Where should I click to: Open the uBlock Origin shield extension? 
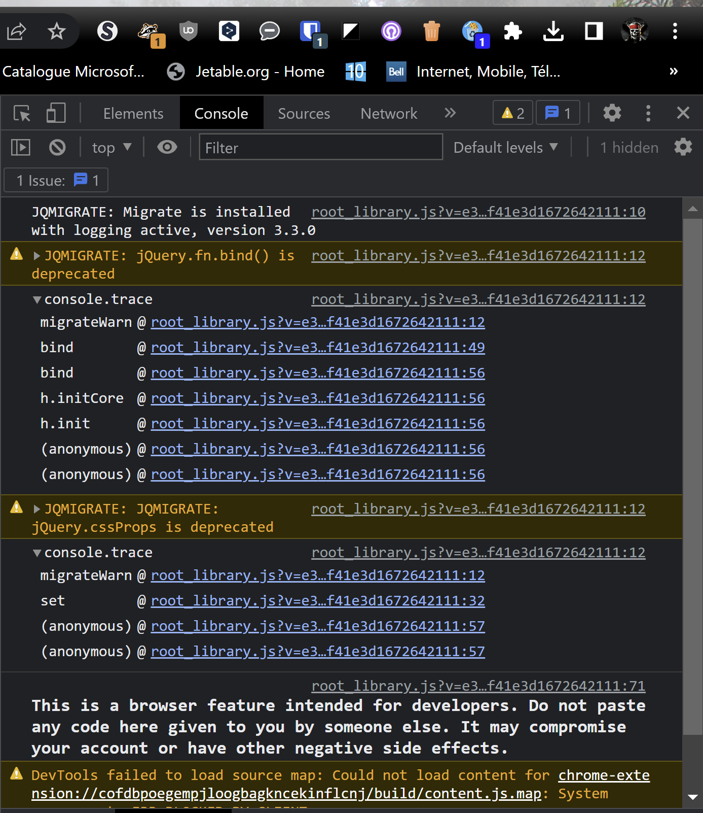189,31
